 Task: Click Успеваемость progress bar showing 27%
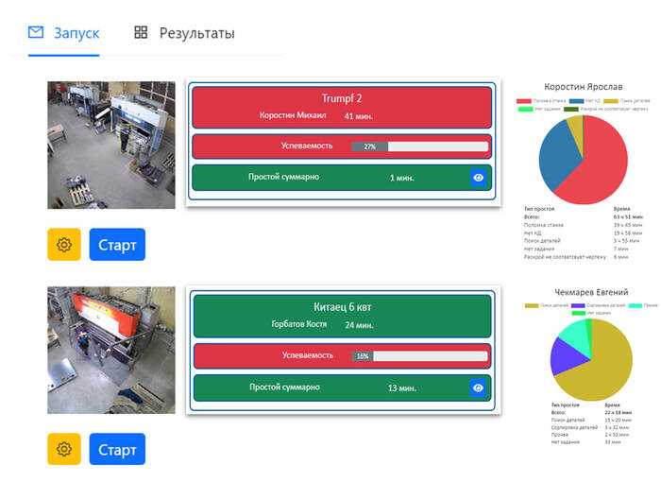[x=419, y=146]
